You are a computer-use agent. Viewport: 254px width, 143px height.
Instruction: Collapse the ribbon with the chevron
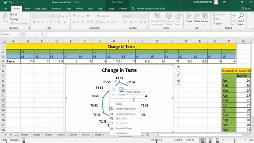coord(252,28)
